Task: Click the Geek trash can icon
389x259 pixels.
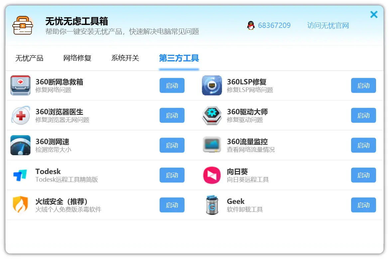Action: (x=212, y=205)
